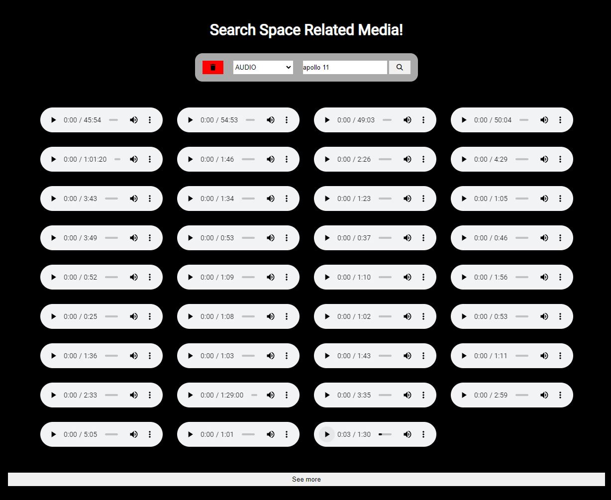The height and width of the screenshot is (500, 611).
Task: Play the 0:53 clip beside 1:02
Action: tap(464, 316)
